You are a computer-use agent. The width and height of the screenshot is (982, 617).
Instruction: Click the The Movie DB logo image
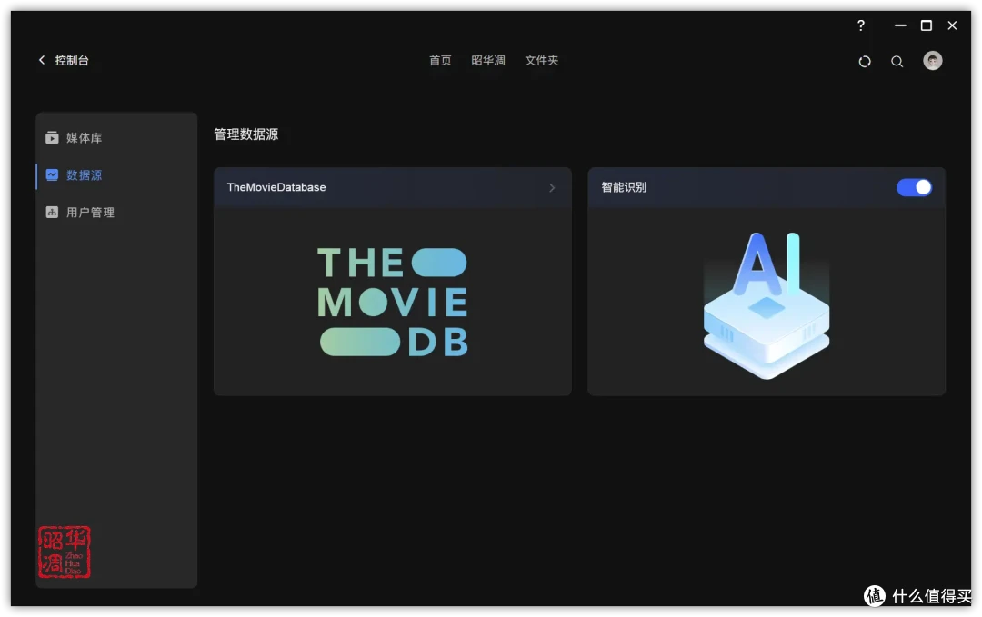coord(393,302)
